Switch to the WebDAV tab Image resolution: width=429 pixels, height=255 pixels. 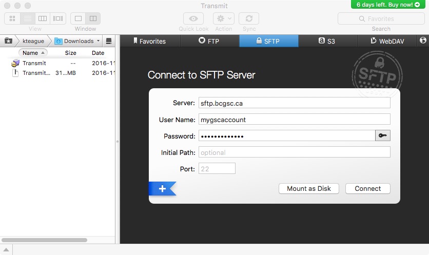387,41
